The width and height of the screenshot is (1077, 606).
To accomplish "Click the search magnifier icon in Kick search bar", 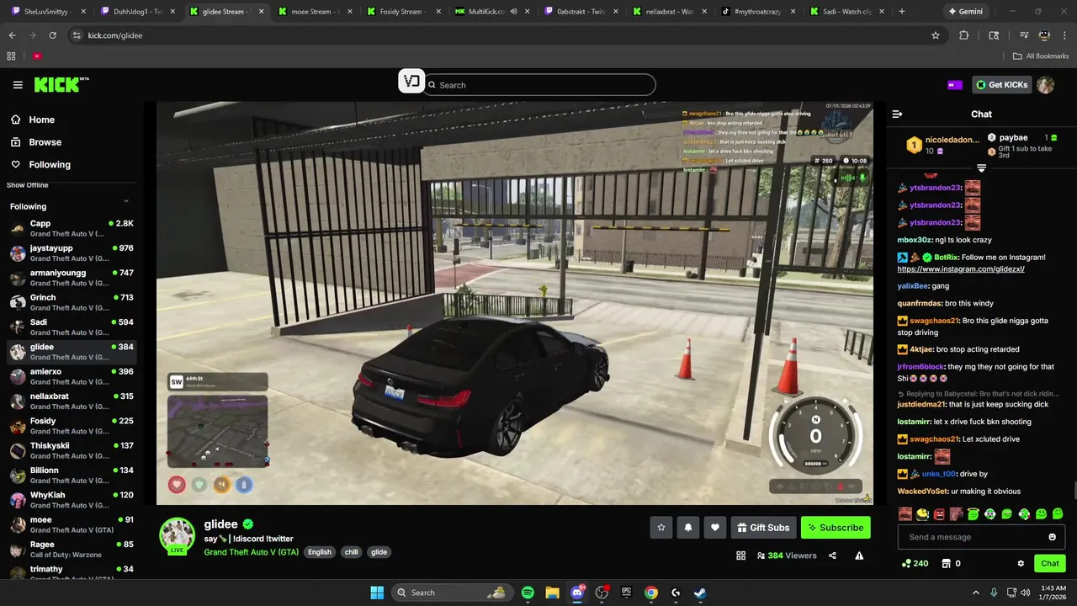I will (432, 85).
